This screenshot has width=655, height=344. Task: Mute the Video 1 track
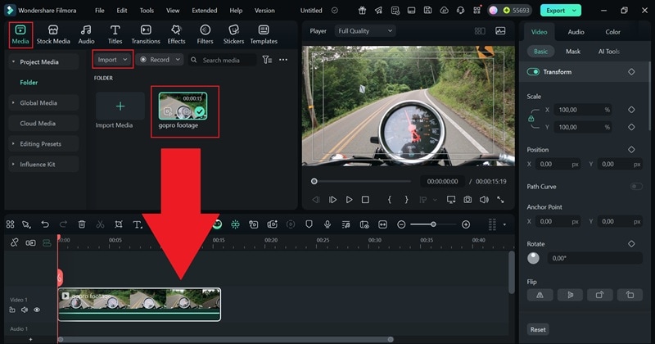click(25, 310)
